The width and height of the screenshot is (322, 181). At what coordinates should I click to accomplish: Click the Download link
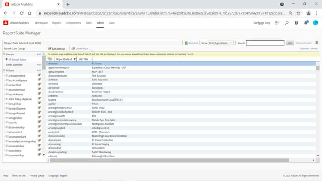tap(193, 43)
